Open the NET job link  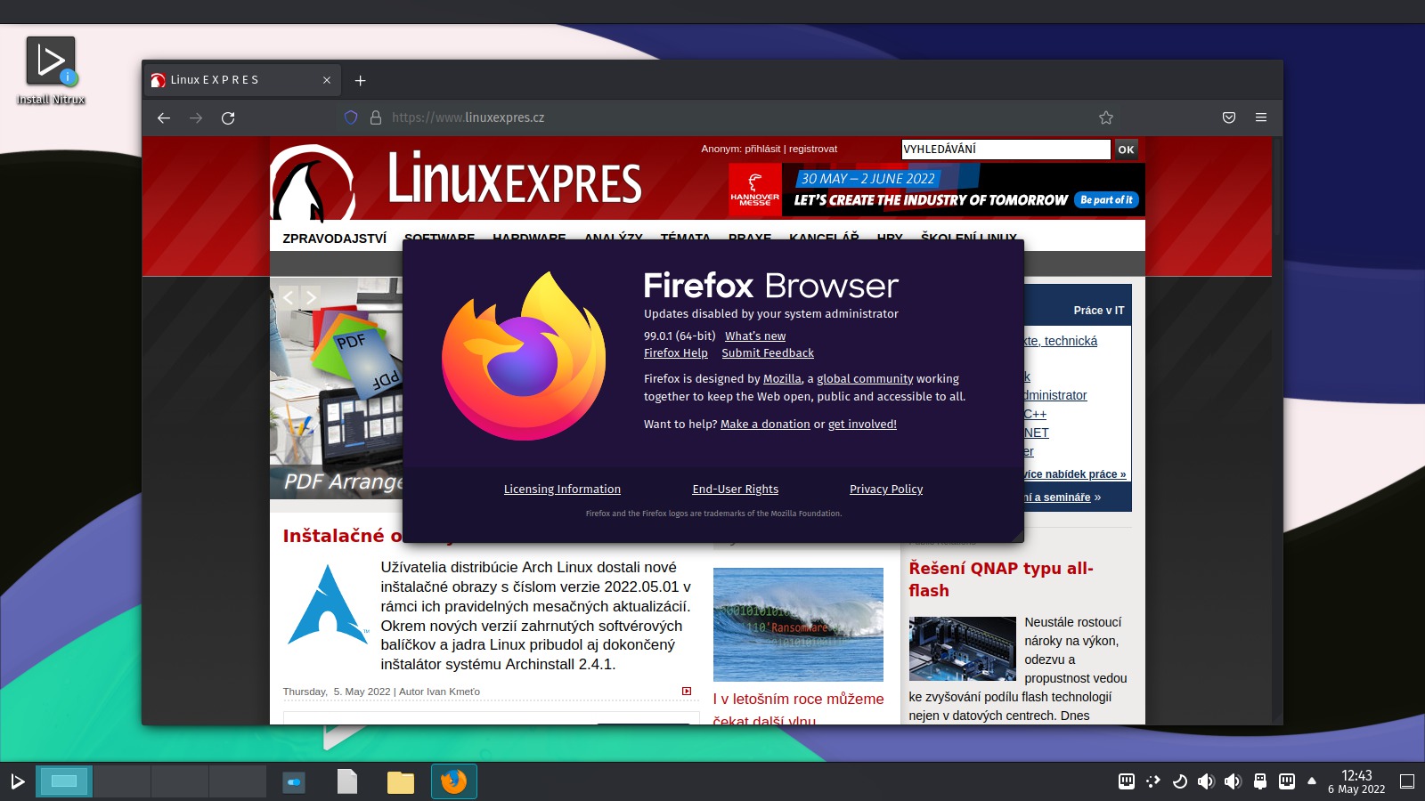click(1037, 433)
